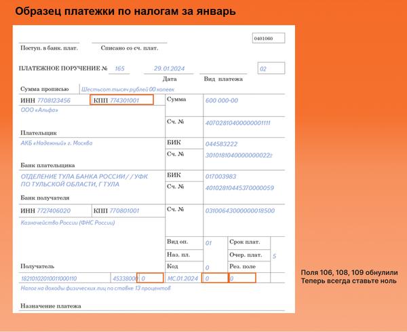Viewport: 407px width, 332px height.
Task: Click the date field 29.01.2024
Action: point(169,69)
